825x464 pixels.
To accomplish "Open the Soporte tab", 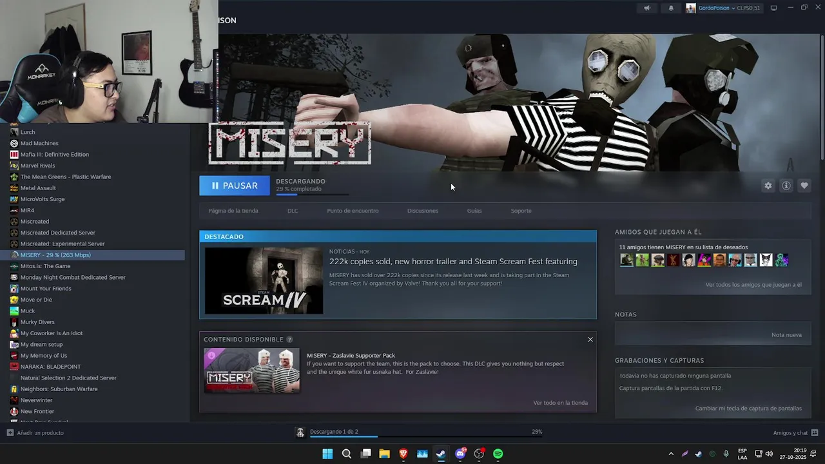I will [521, 211].
